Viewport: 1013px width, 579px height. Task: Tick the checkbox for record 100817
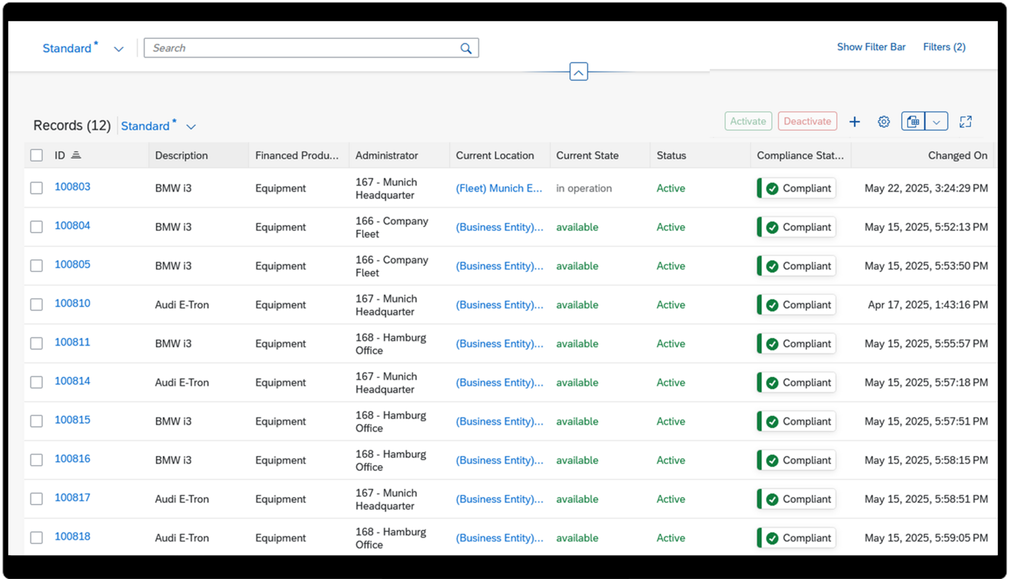tap(36, 499)
